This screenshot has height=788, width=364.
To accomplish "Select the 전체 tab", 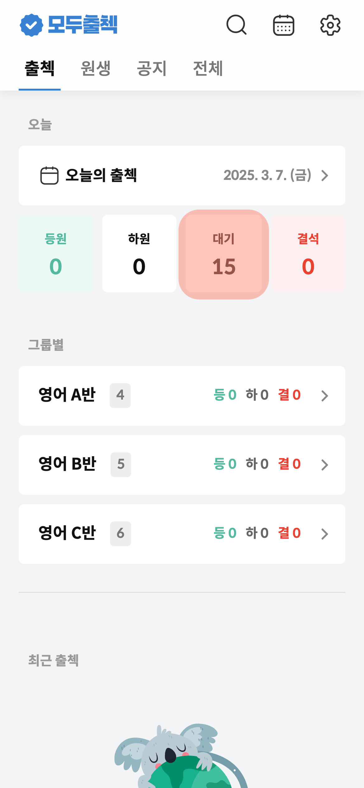I will pyautogui.click(x=208, y=68).
